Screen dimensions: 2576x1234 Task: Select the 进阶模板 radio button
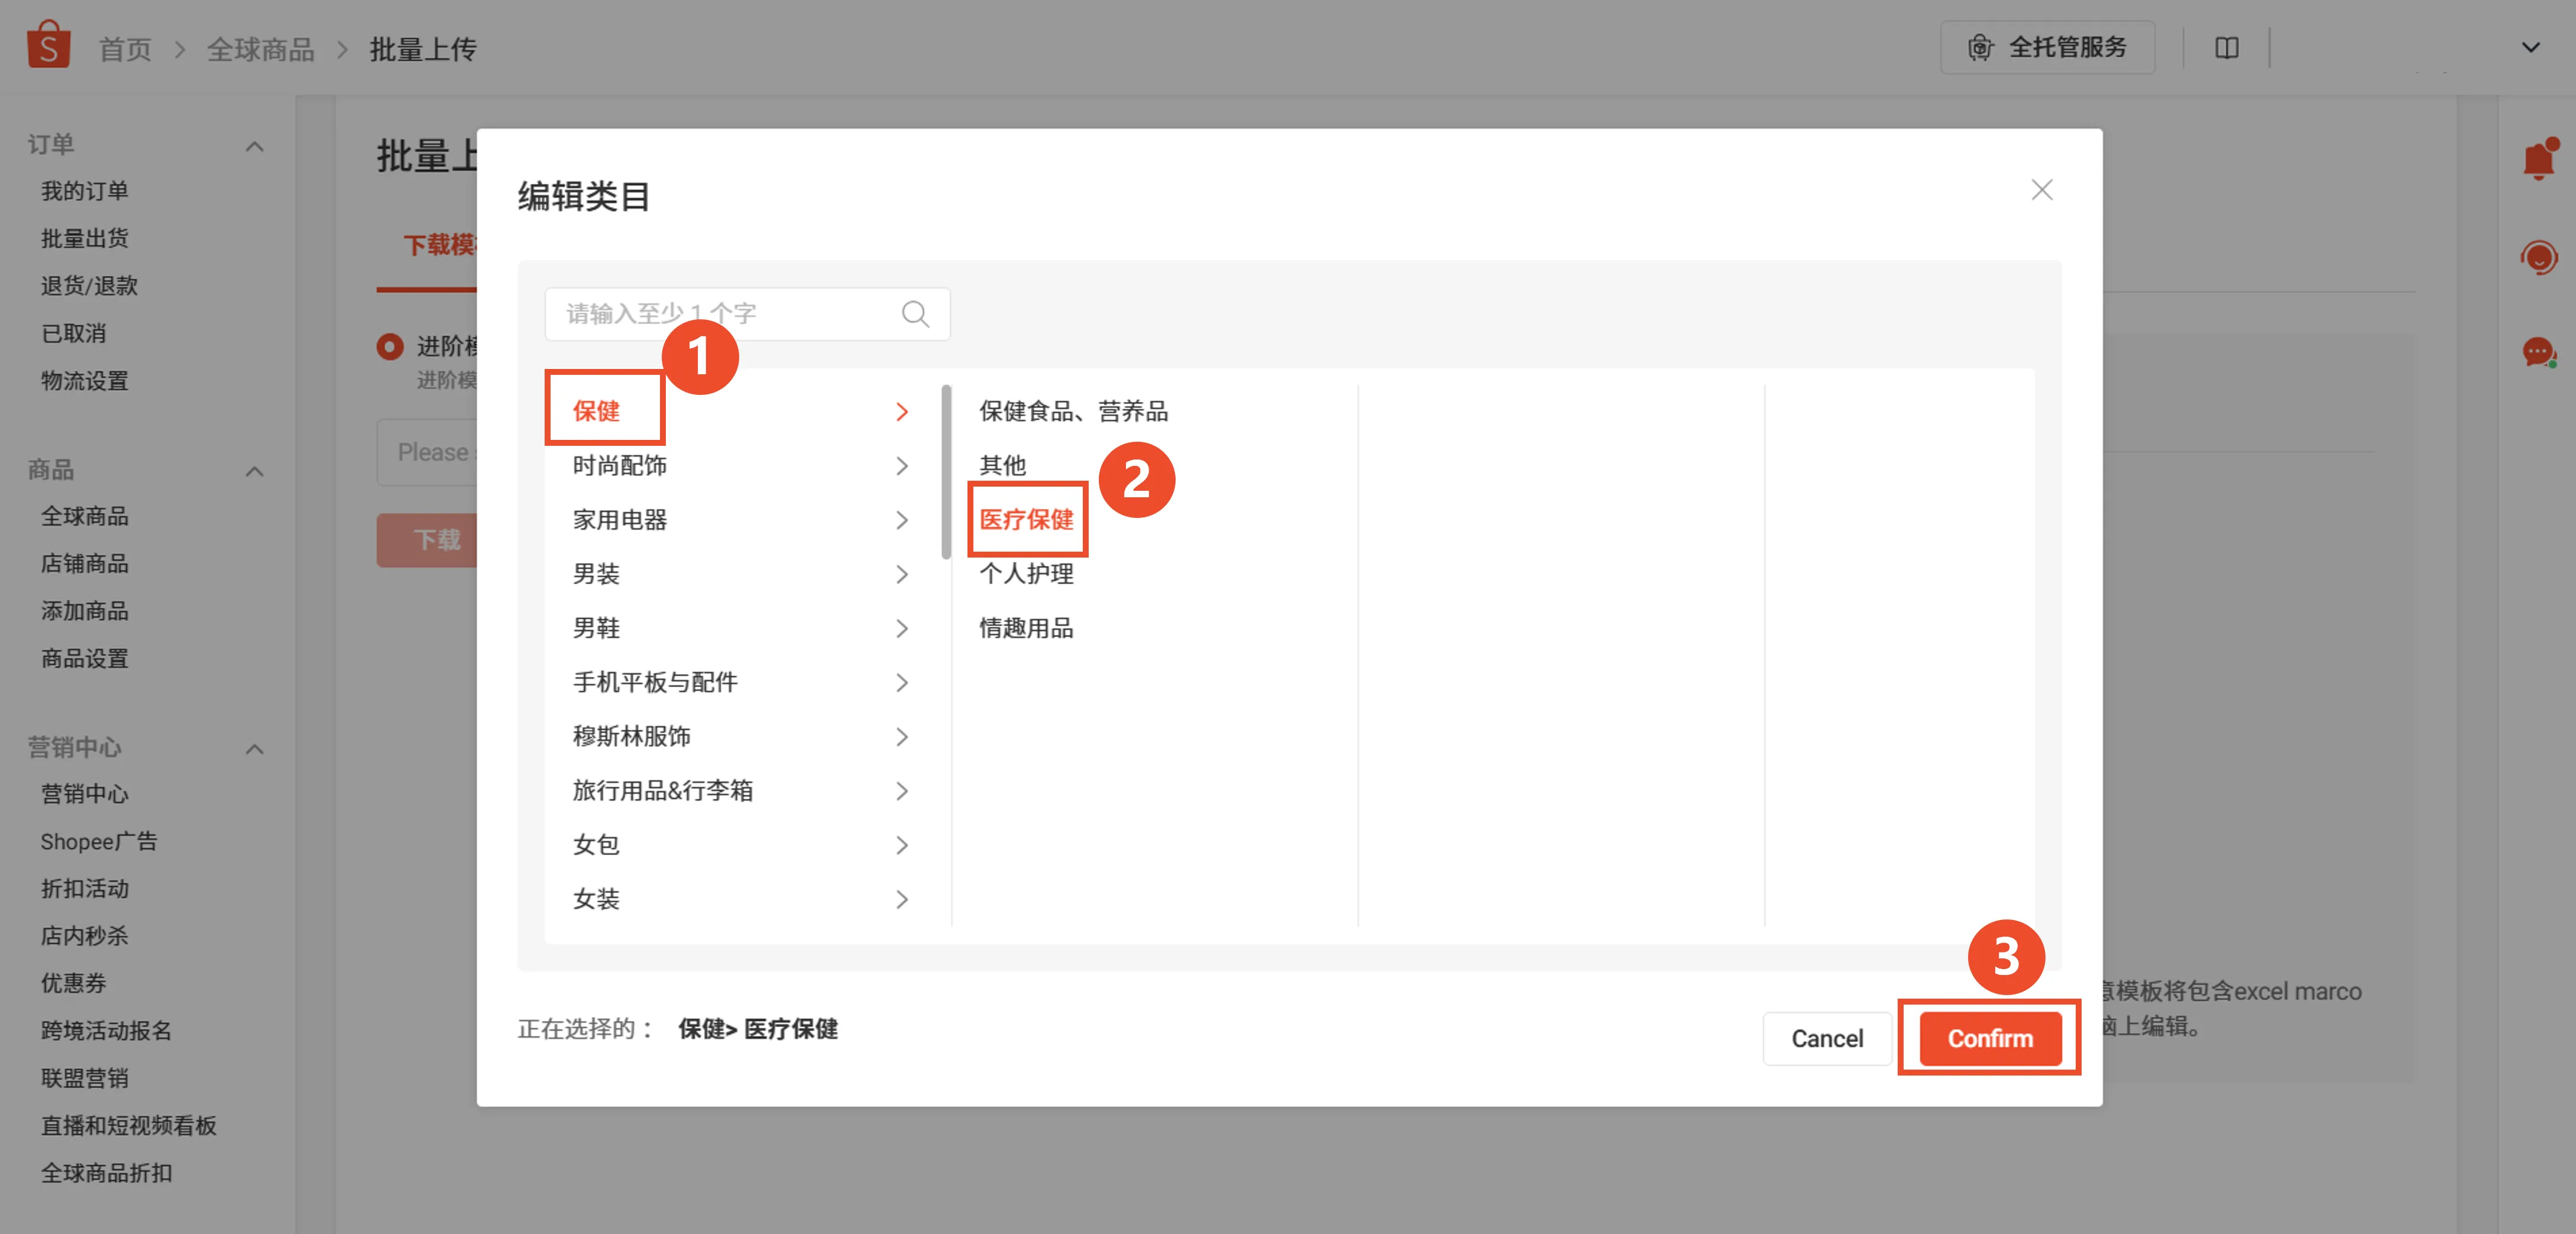coord(390,346)
